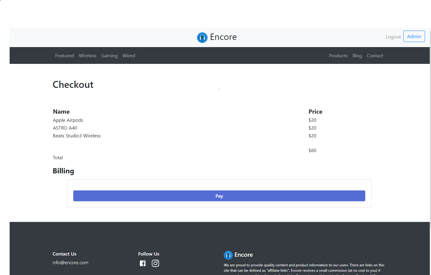Image resolution: width=431 pixels, height=275 pixels.
Task: Go to the Wireless category
Action: pyautogui.click(x=87, y=55)
